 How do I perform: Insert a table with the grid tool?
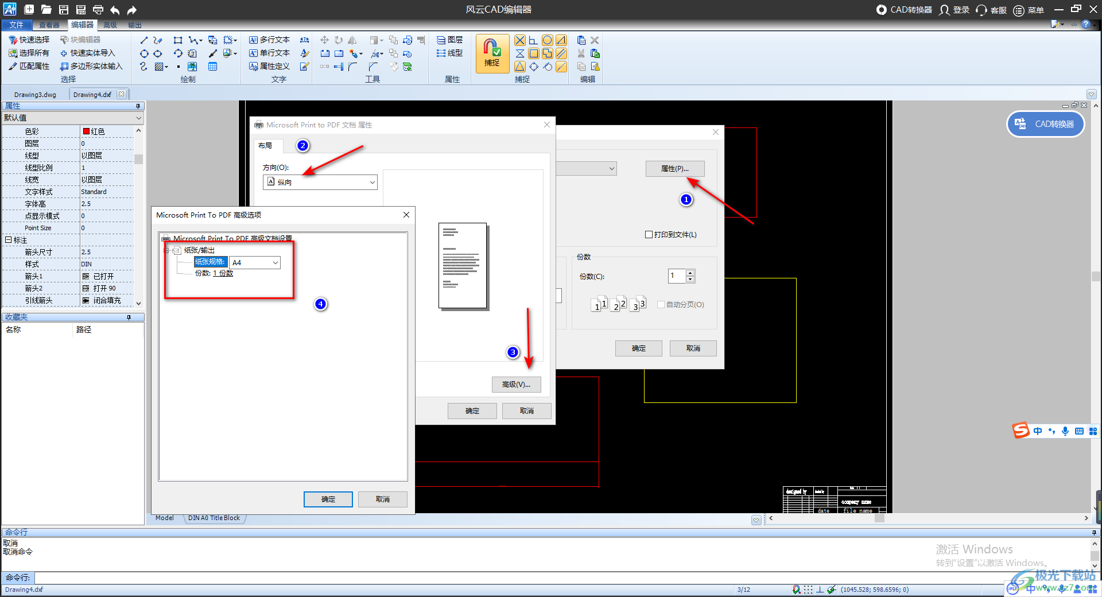coord(212,67)
